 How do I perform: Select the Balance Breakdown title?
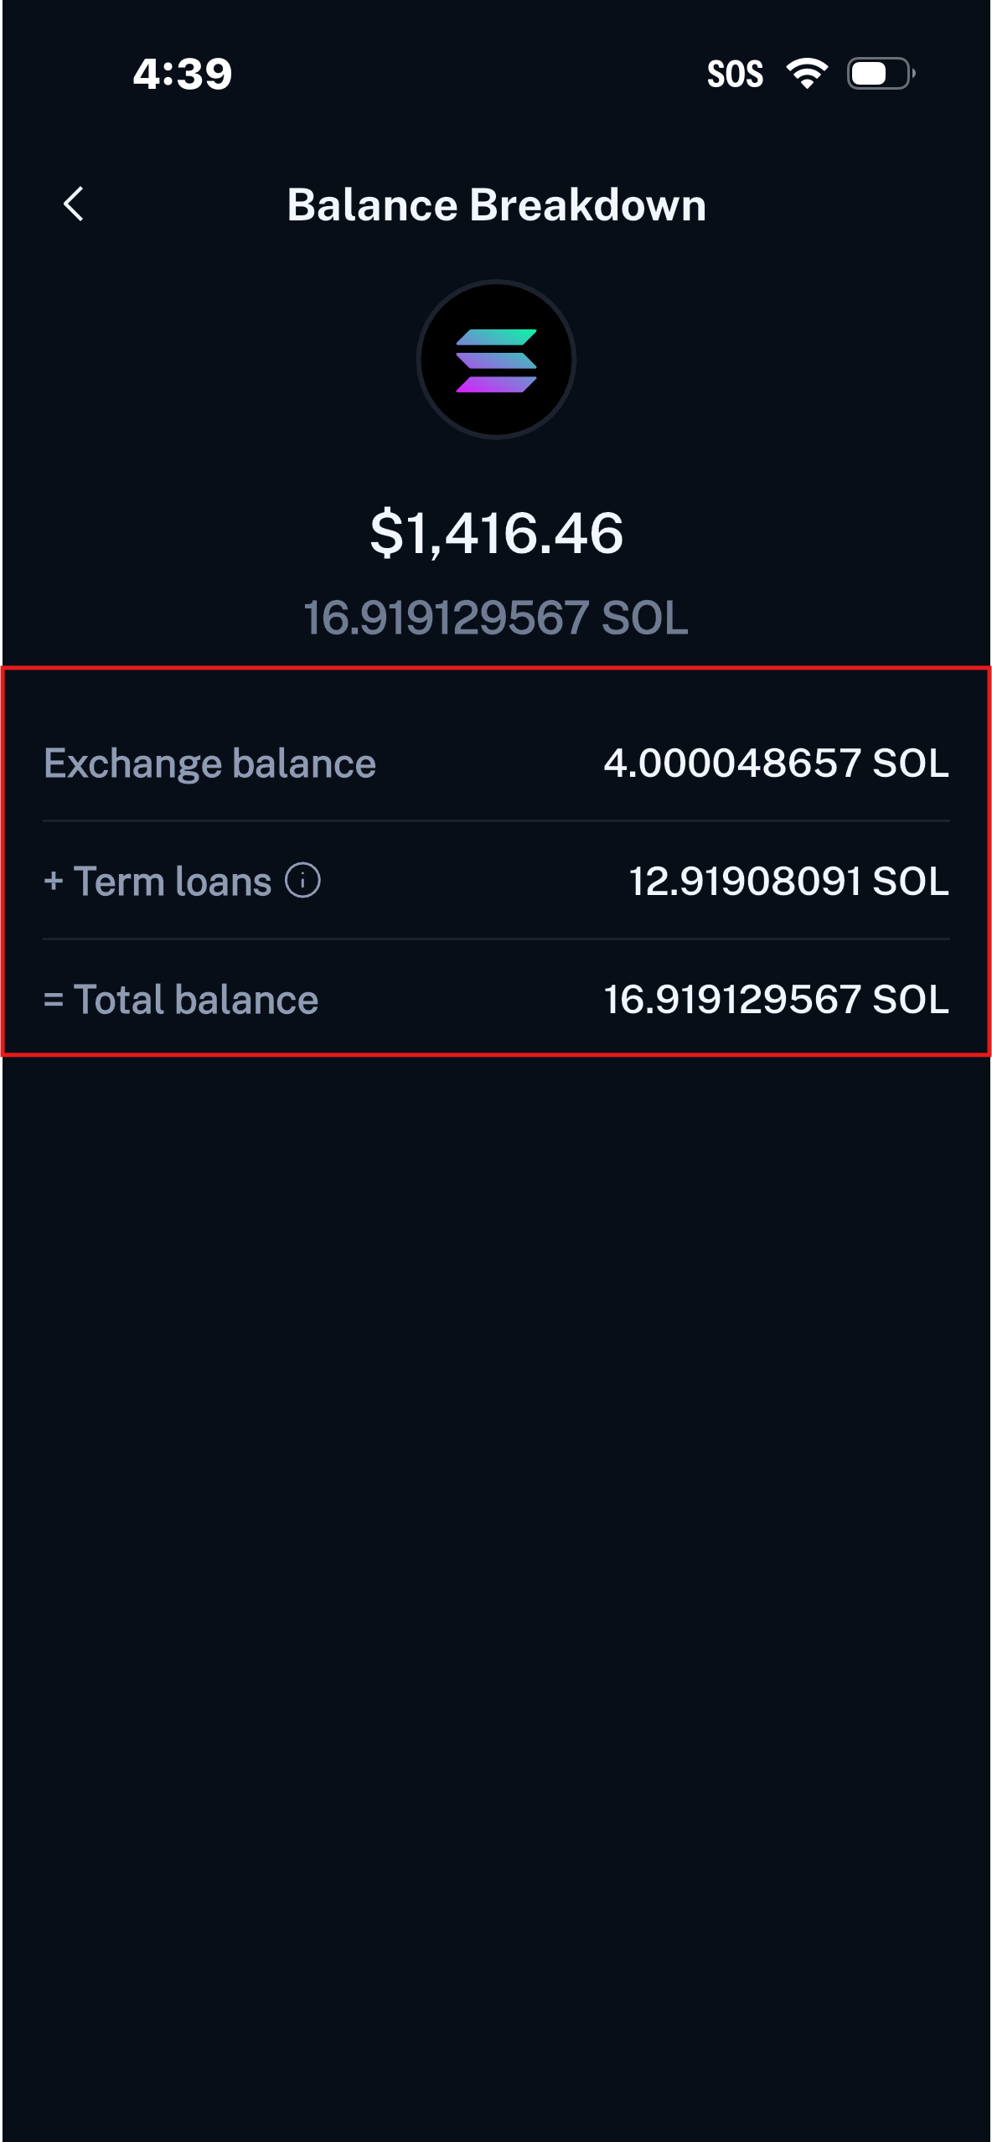point(496,204)
